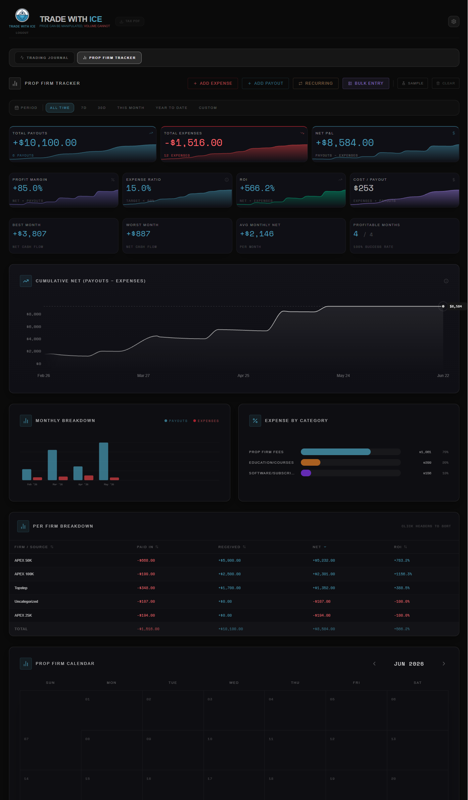Open settings via the gear icon

coord(453,22)
